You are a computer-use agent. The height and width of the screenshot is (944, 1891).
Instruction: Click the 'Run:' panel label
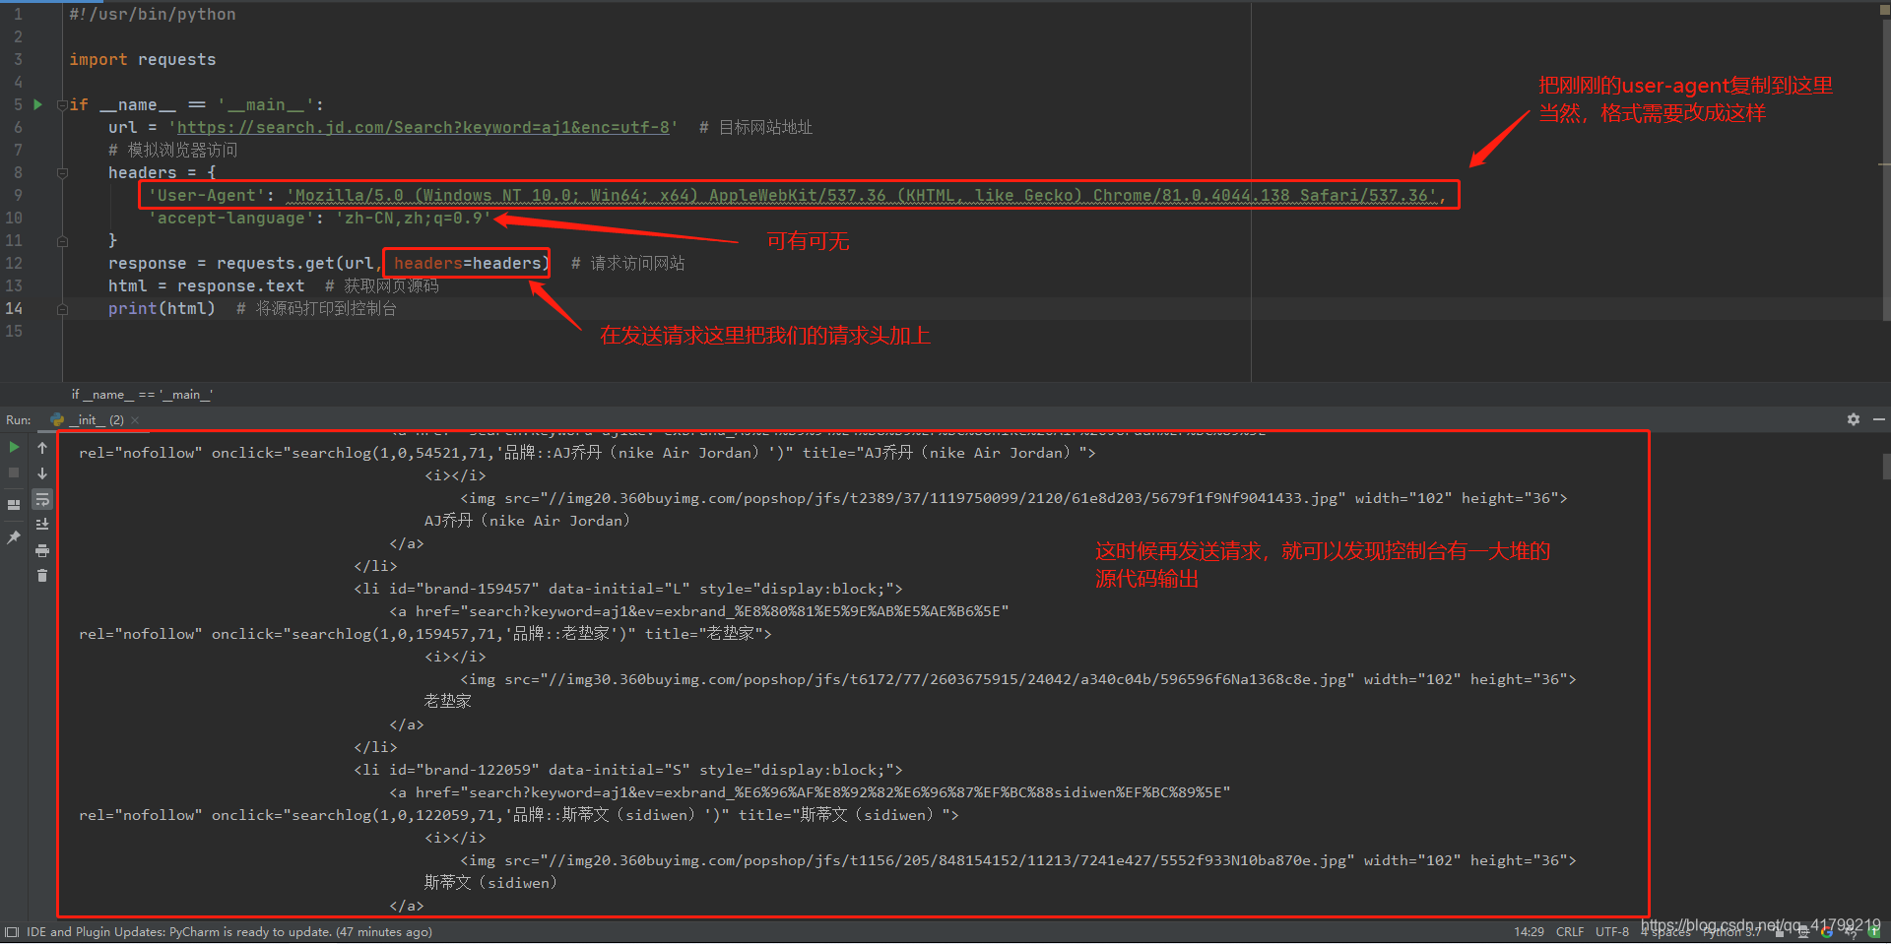(x=18, y=420)
